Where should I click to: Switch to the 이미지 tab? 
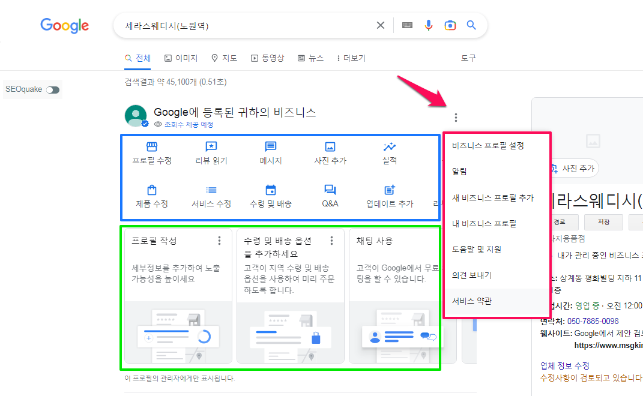click(x=181, y=58)
